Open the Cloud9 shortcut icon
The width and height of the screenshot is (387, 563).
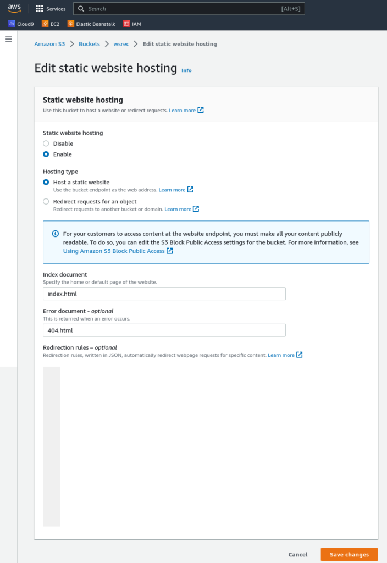tap(12, 24)
